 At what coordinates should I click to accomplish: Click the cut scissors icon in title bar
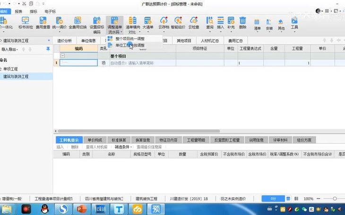tap(24, 4)
